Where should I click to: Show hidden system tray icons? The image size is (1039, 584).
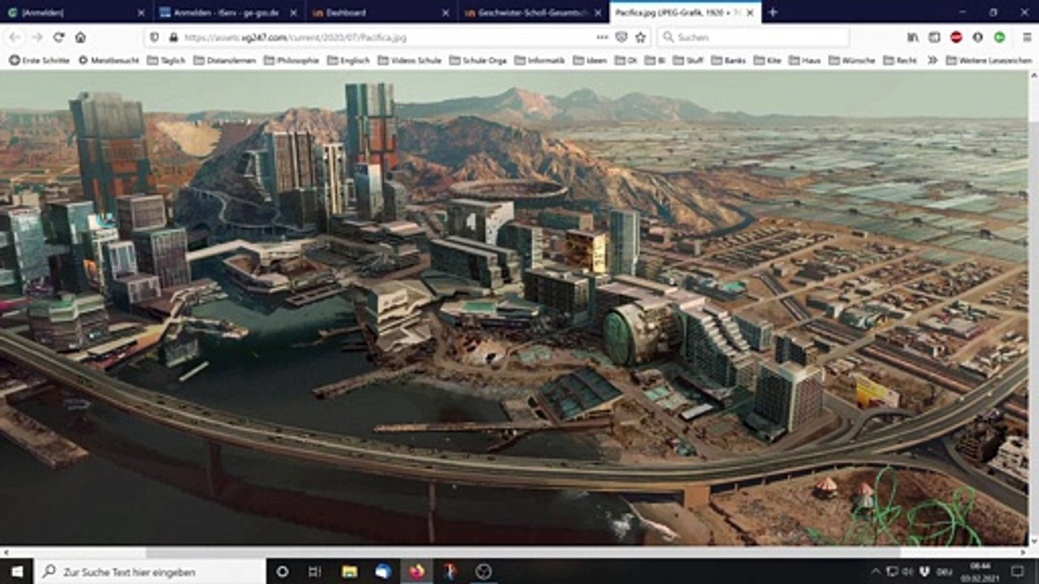[x=875, y=571]
